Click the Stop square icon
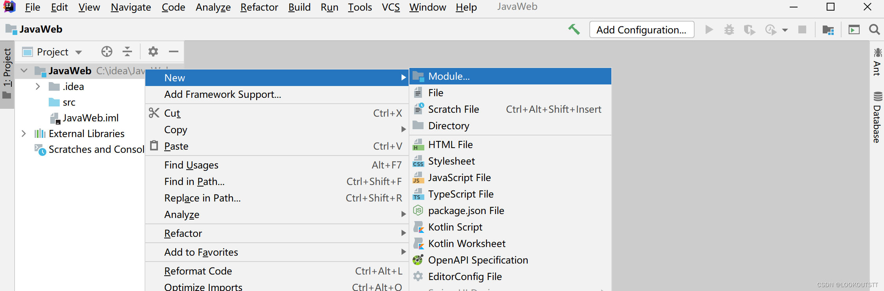 (x=802, y=29)
